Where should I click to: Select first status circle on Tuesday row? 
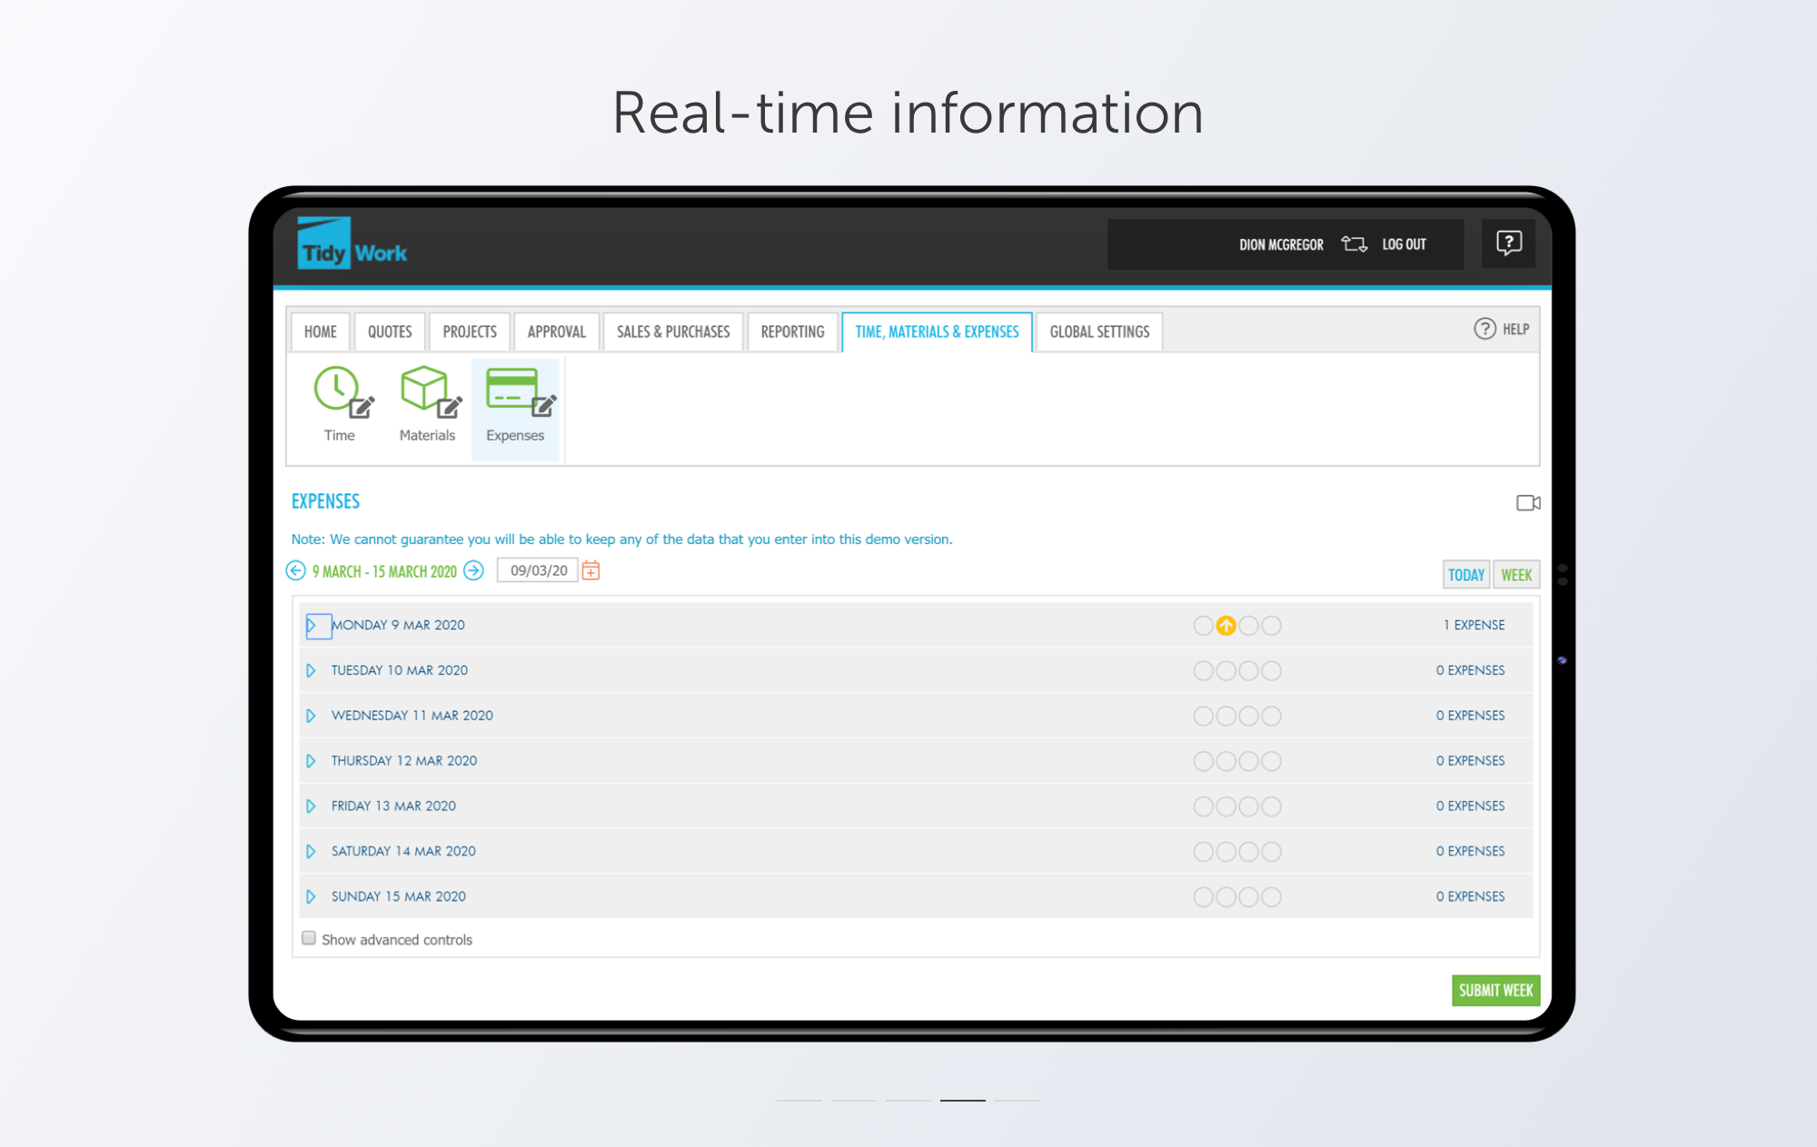(1203, 670)
